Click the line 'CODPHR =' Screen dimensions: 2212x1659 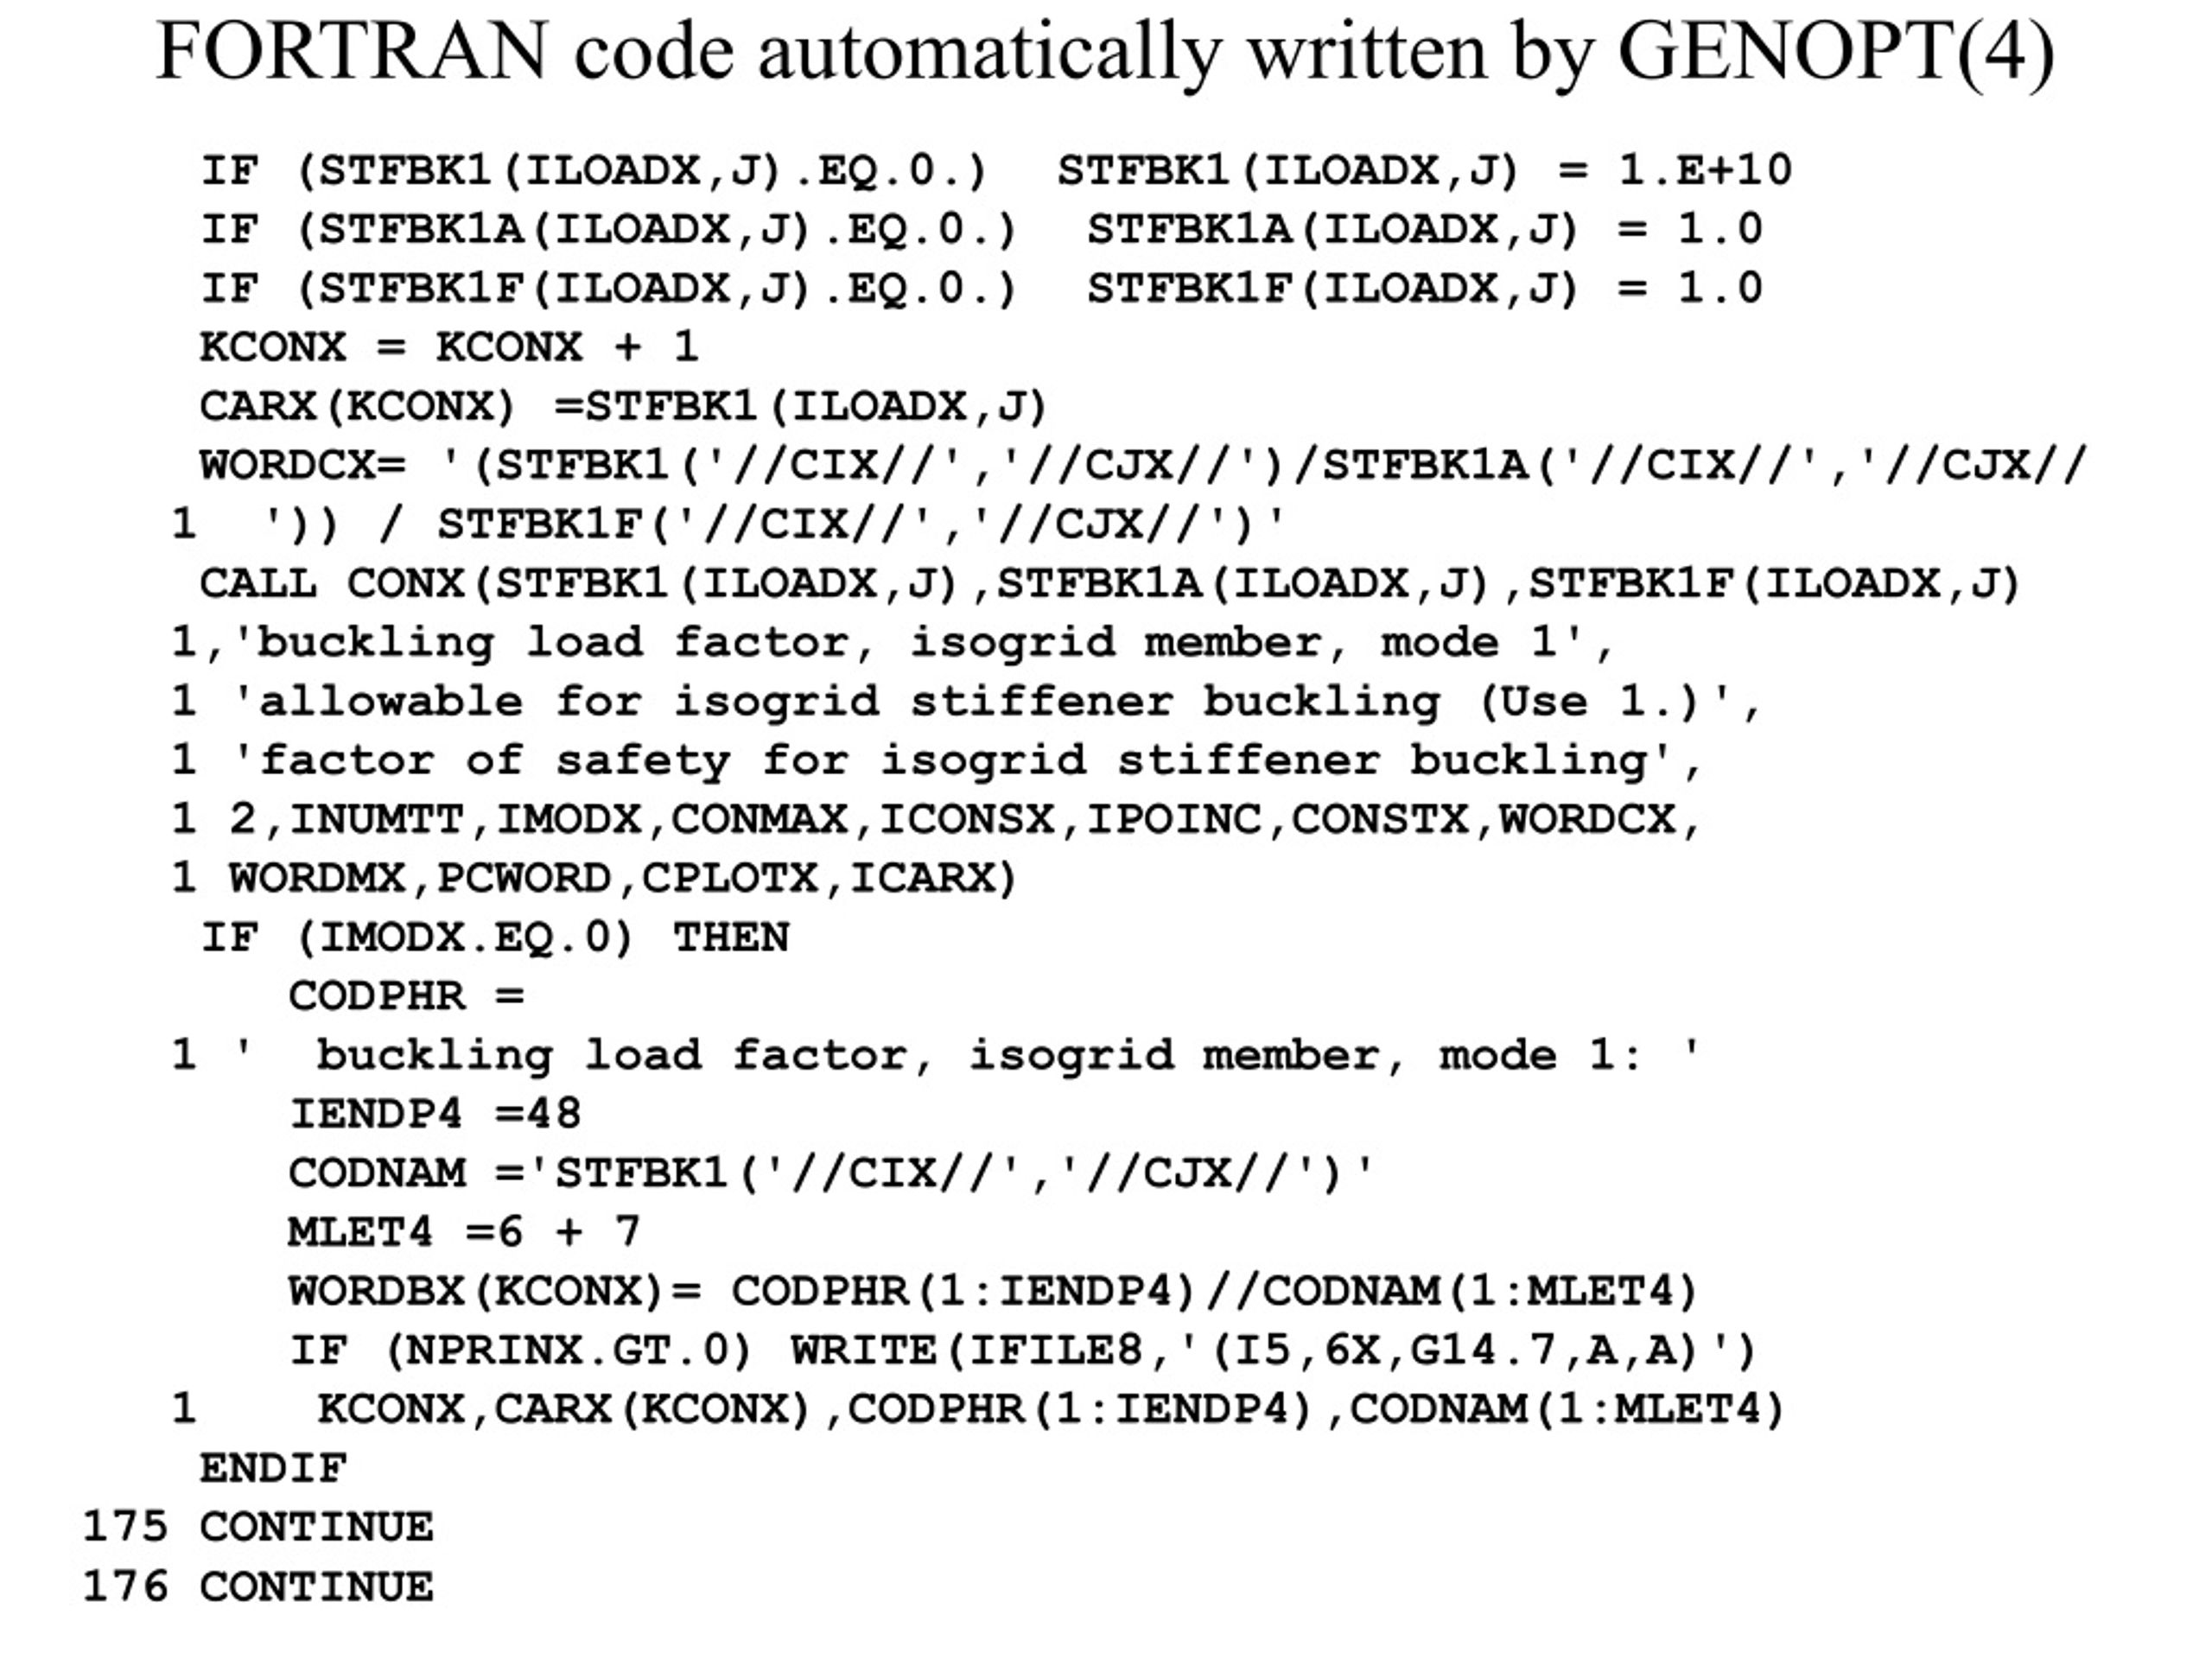coord(406,996)
